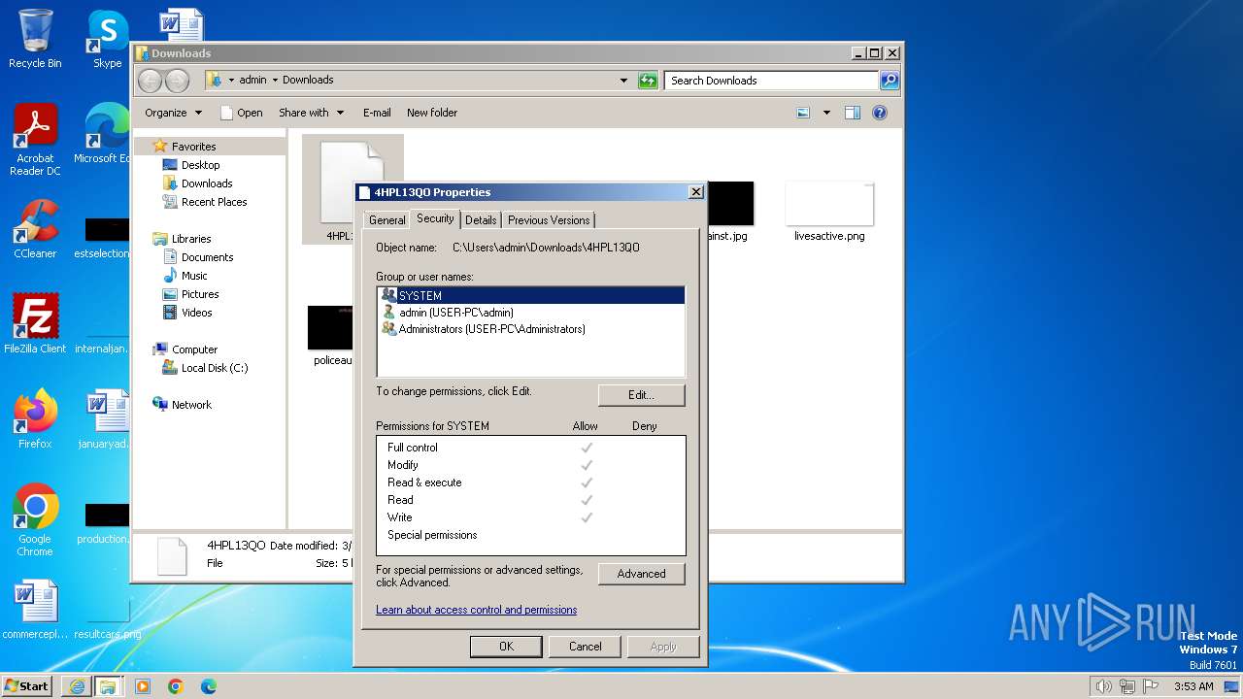Open the Previous Versions tab
The width and height of the screenshot is (1243, 699).
point(549,220)
